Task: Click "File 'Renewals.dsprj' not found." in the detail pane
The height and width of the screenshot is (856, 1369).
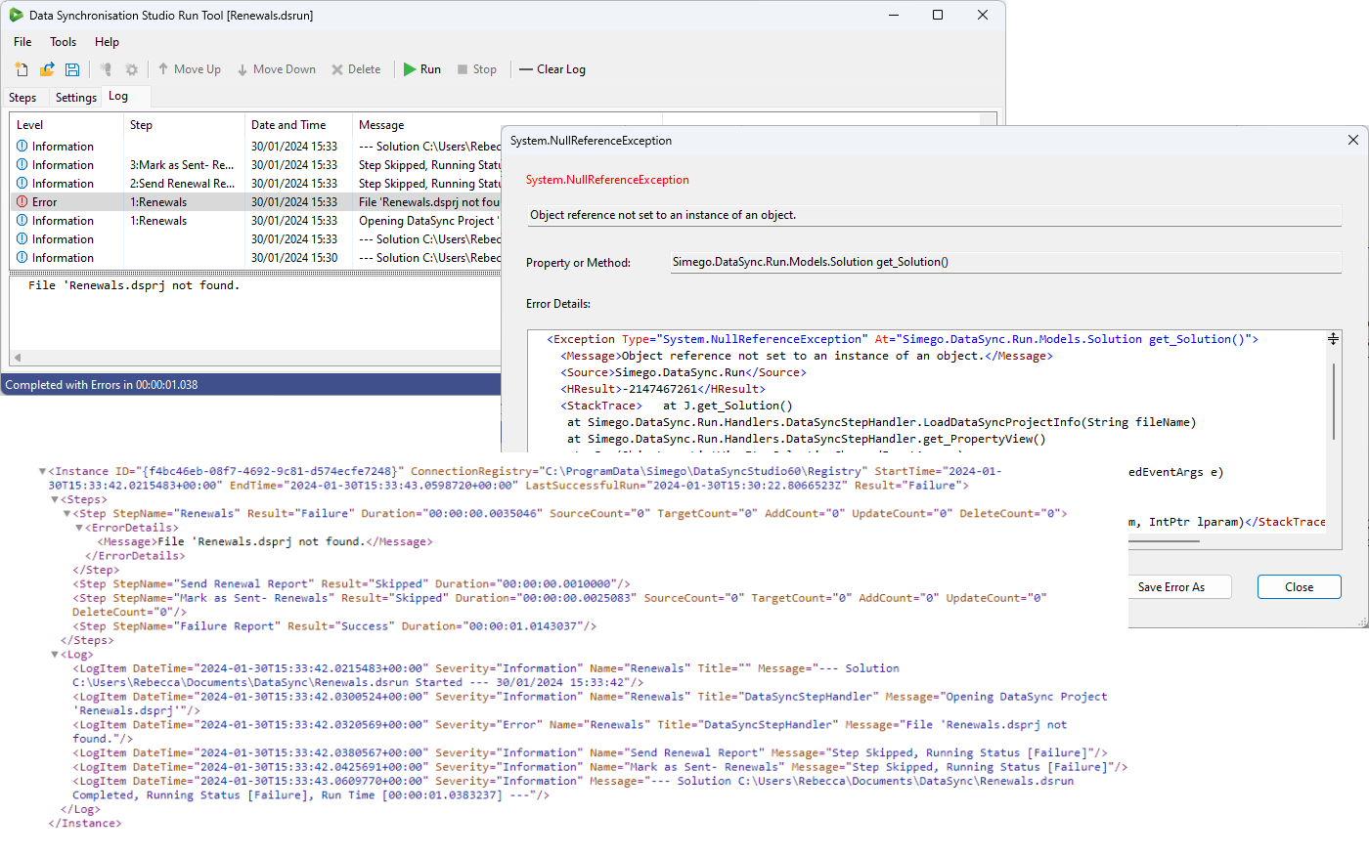Action: tap(134, 285)
